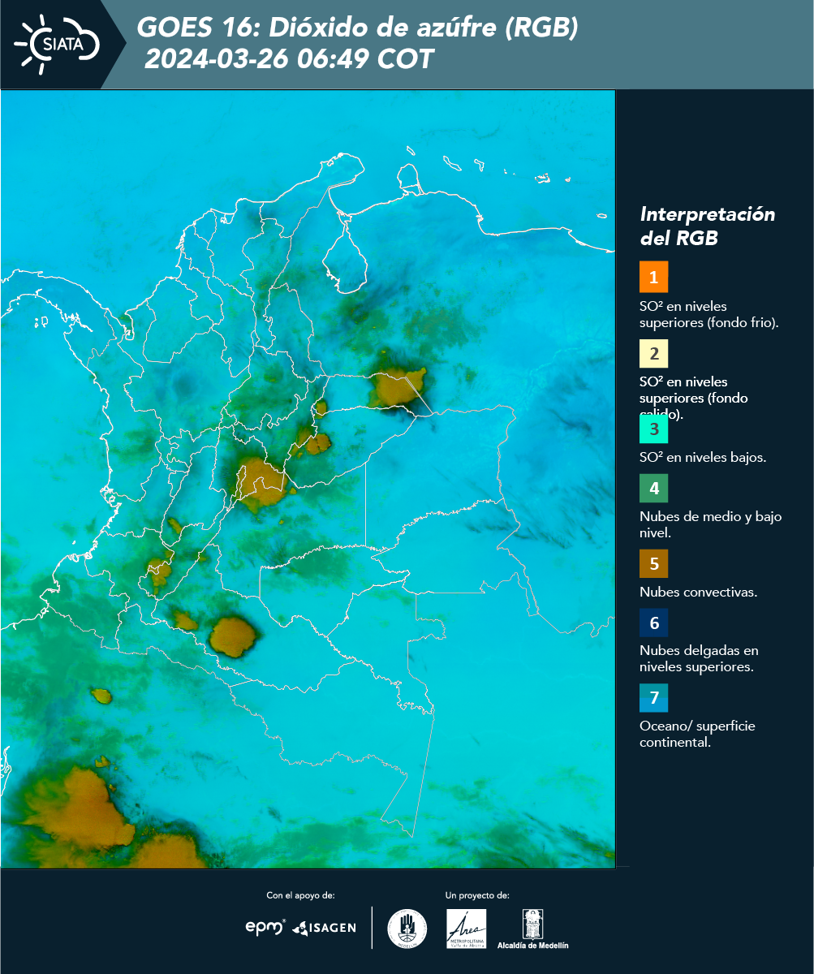Click the dark blue swatch numbered 6
This screenshot has width=814, height=974.
[x=654, y=623]
